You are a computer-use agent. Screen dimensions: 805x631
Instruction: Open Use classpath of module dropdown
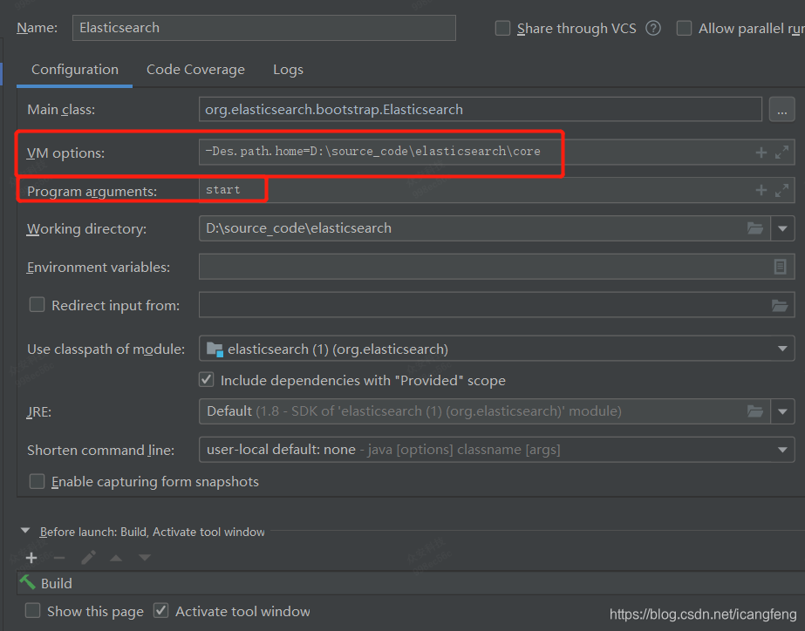(782, 349)
